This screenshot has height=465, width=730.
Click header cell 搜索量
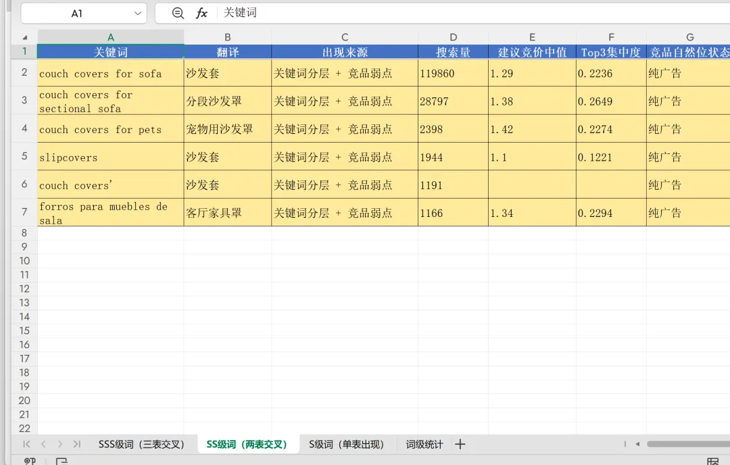tap(453, 51)
